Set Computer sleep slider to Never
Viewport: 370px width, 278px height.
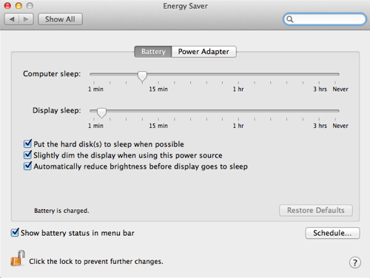(x=335, y=74)
